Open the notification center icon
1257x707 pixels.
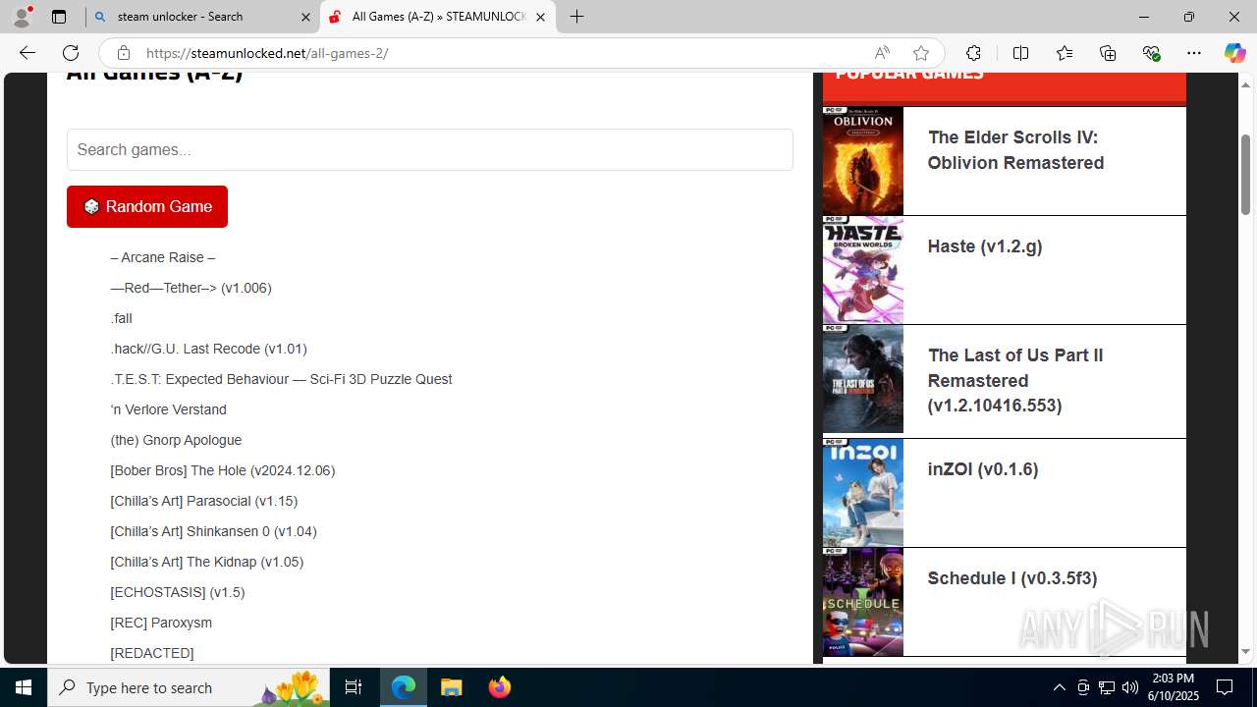point(1226,687)
